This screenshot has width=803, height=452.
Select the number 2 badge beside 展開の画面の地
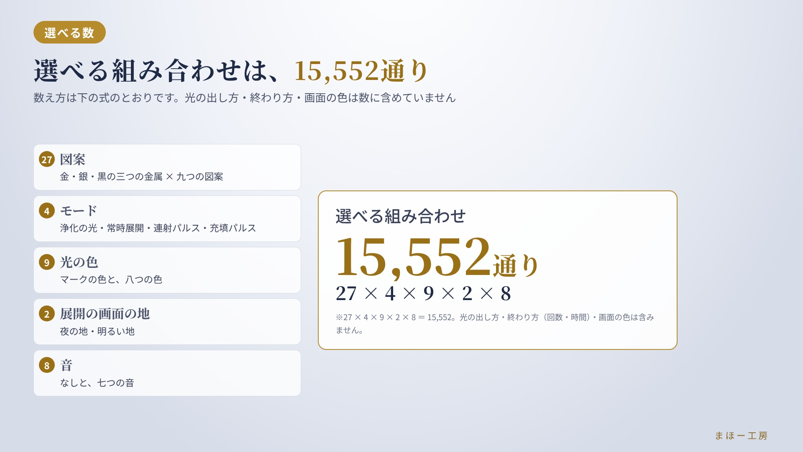pos(47,314)
